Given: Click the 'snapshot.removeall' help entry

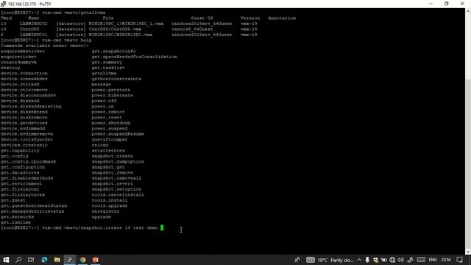Looking at the screenshot, I should 116,178.
